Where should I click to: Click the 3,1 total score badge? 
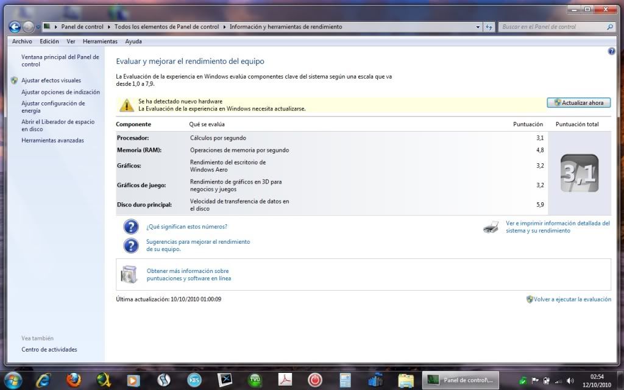pos(579,173)
